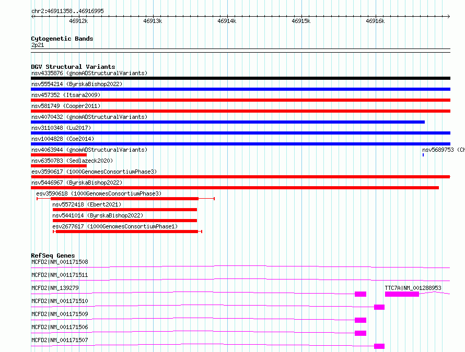Image resolution: width=465 pixels, height=352 pixels.
Task: Open the DGV Structural Variants track title
Action: click(x=73, y=67)
